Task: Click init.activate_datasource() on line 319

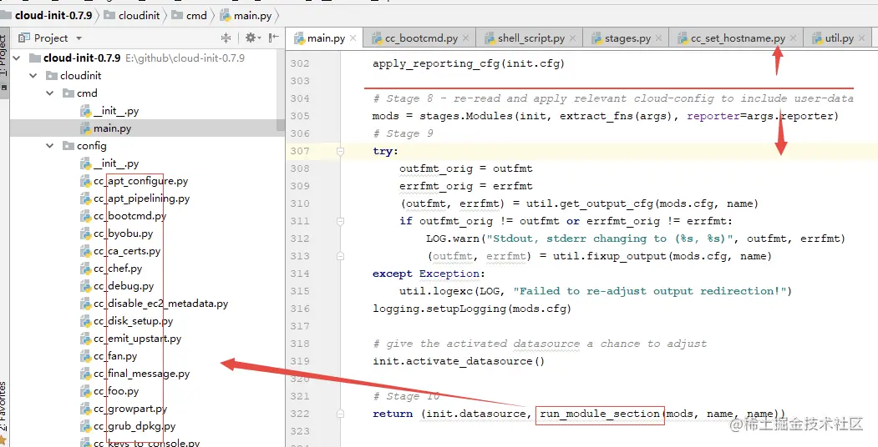Action: click(459, 361)
